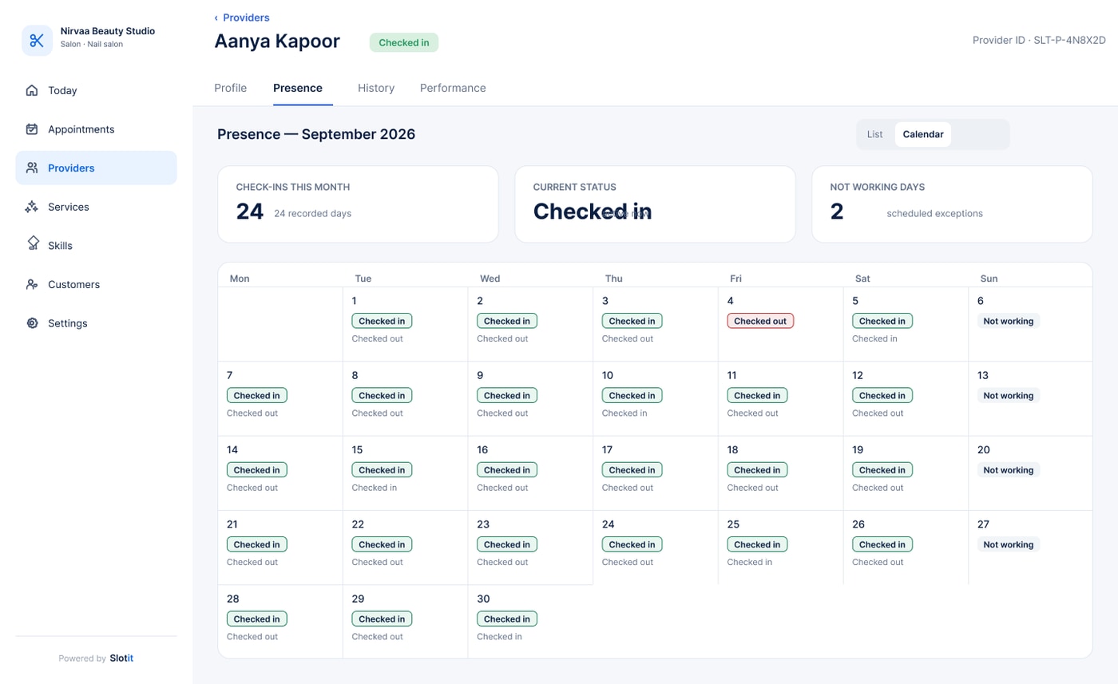The height and width of the screenshot is (684, 1118).
Task: Click the Settings gear icon
Action: [x=32, y=323]
